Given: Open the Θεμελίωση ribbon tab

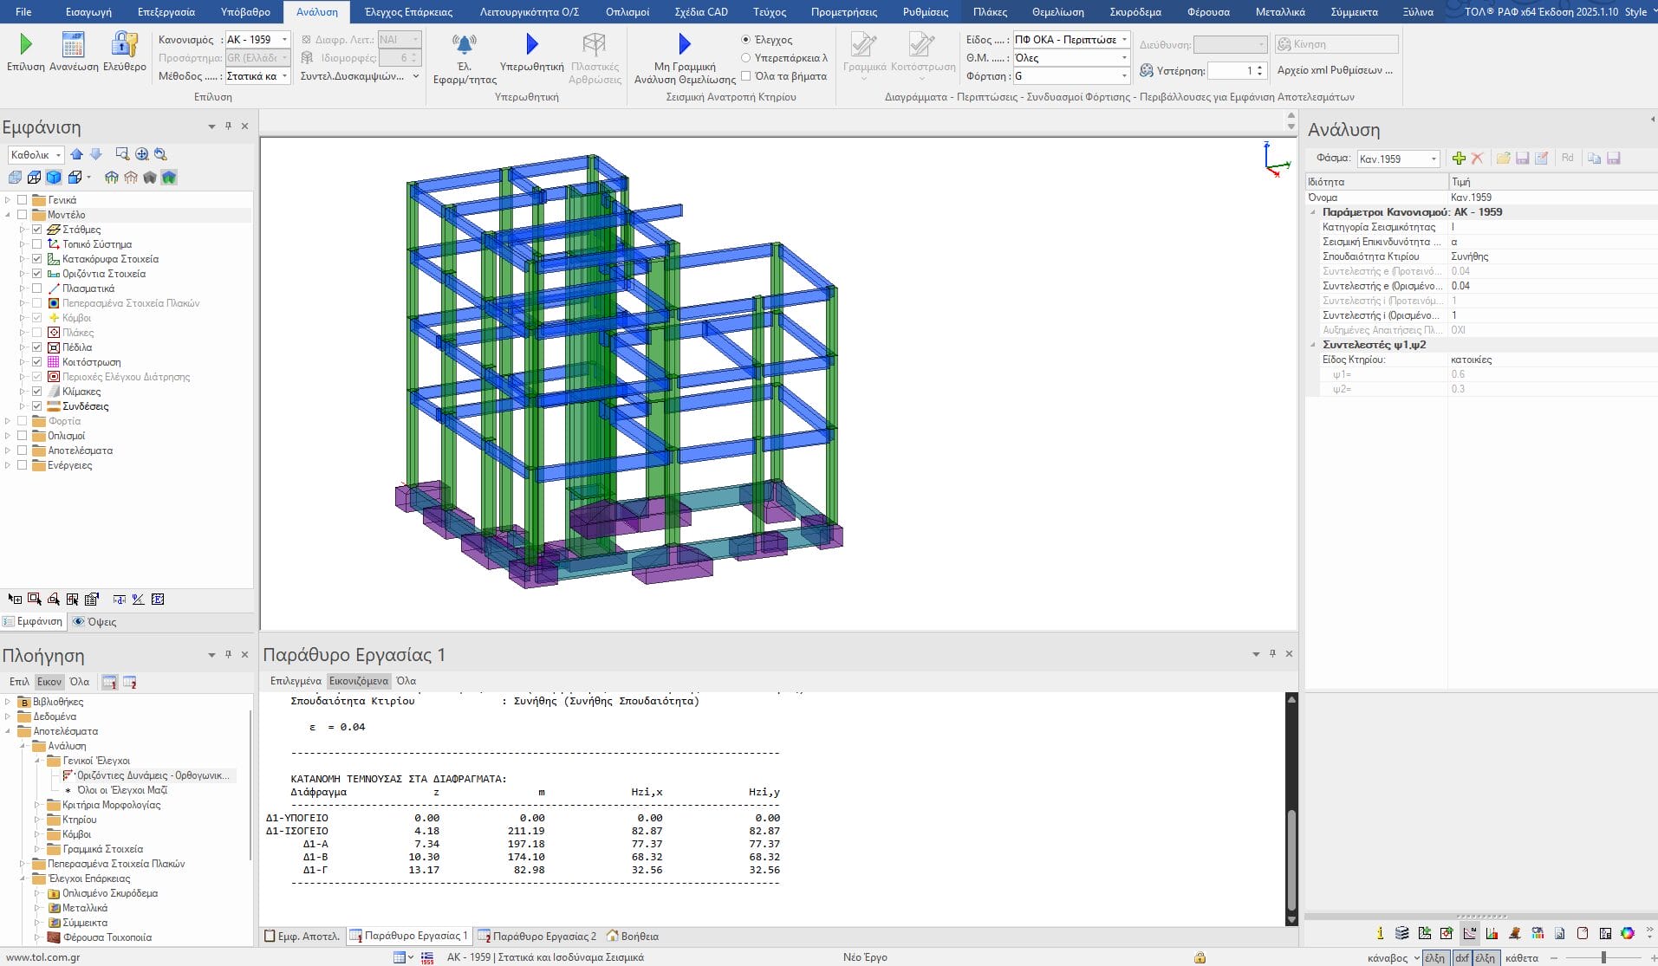Looking at the screenshot, I should pyautogui.click(x=1057, y=12).
